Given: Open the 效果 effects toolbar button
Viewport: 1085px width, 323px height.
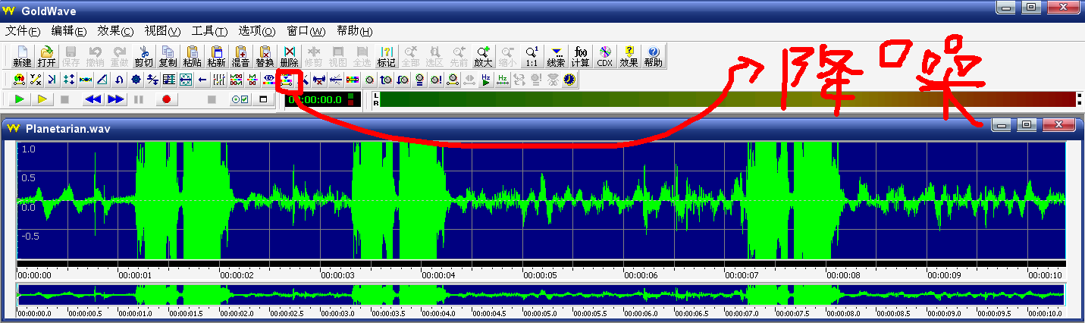Looking at the screenshot, I should click(x=629, y=56).
